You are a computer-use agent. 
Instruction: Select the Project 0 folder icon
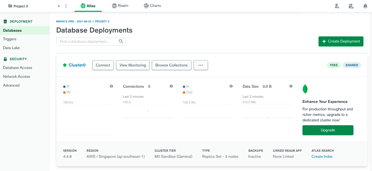pyautogui.click(x=10, y=6)
